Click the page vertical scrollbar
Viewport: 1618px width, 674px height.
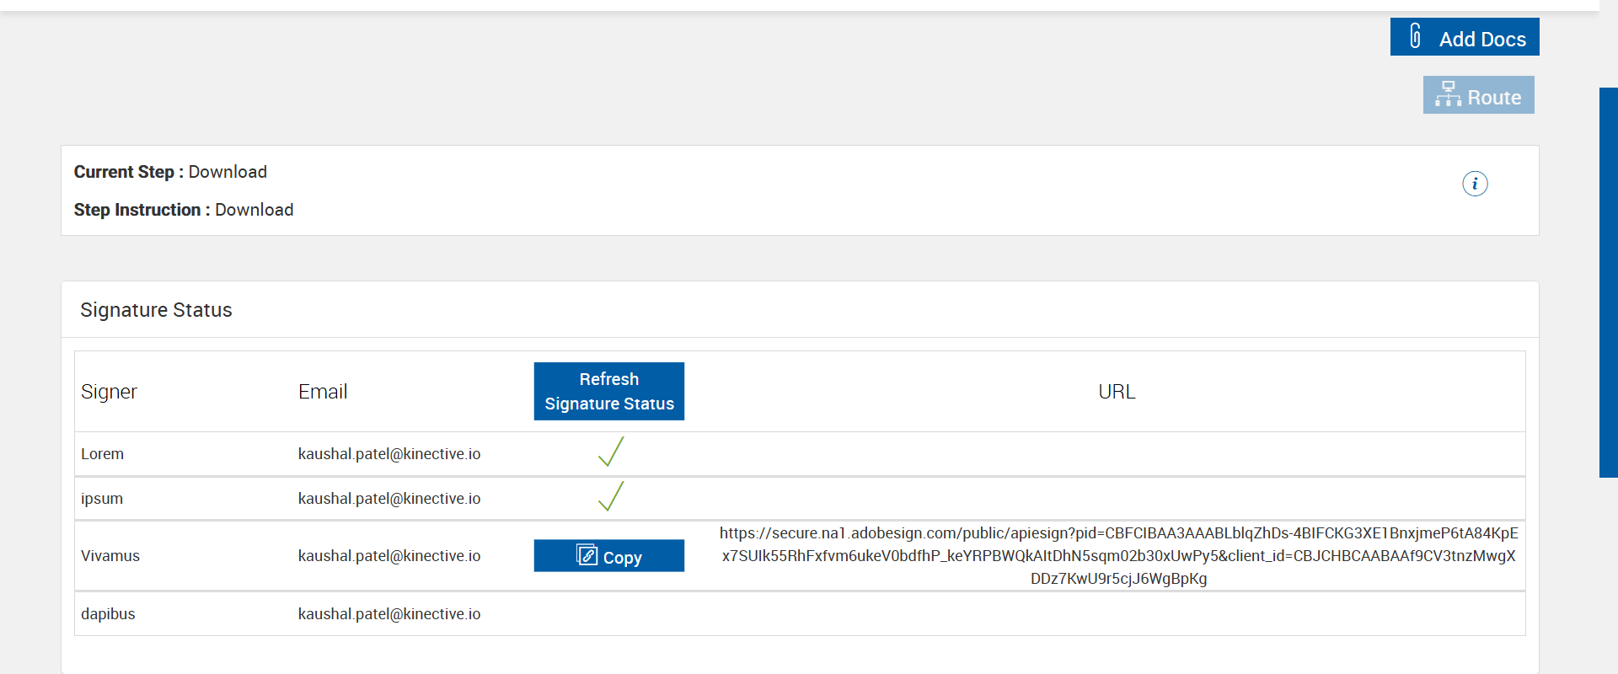1608,282
